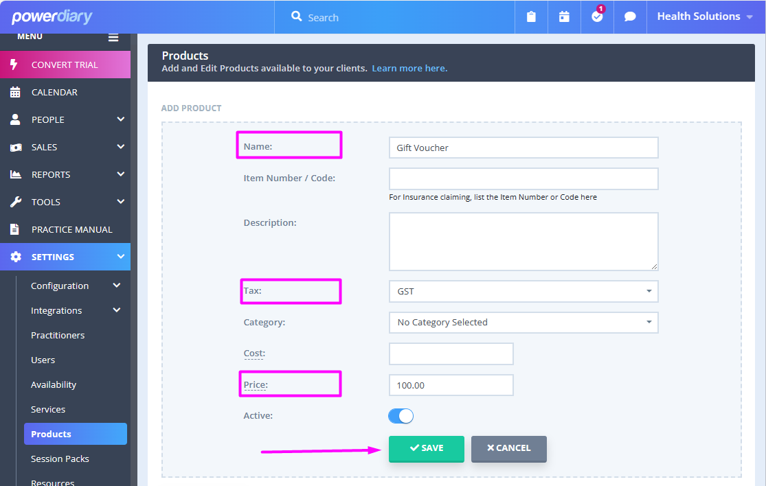Open the Category dropdown
The width and height of the screenshot is (766, 486).
(523, 323)
